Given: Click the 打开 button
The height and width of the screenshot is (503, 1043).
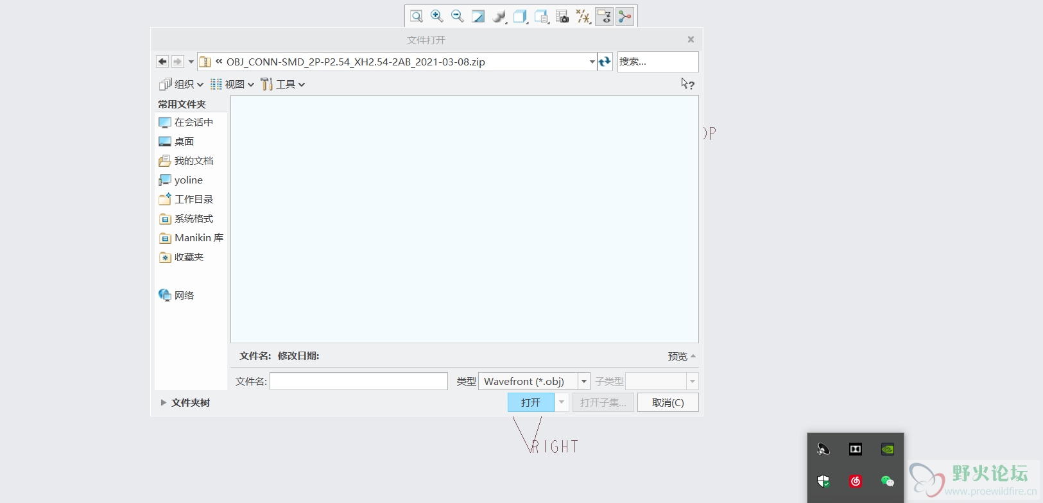Looking at the screenshot, I should pos(531,402).
